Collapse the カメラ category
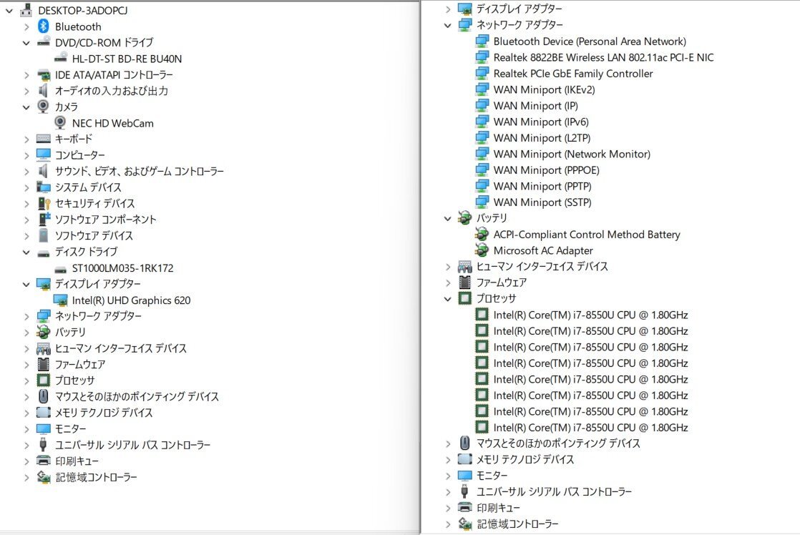The width and height of the screenshot is (800, 535). coord(26,107)
